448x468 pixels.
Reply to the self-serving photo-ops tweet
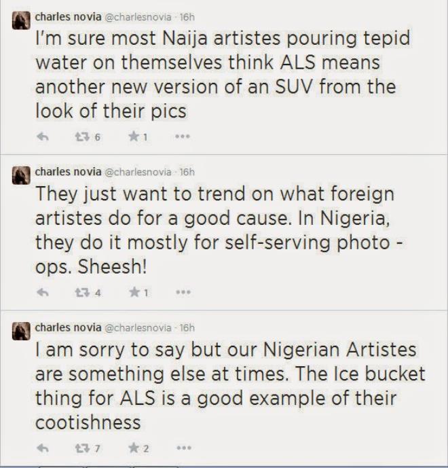(43, 292)
